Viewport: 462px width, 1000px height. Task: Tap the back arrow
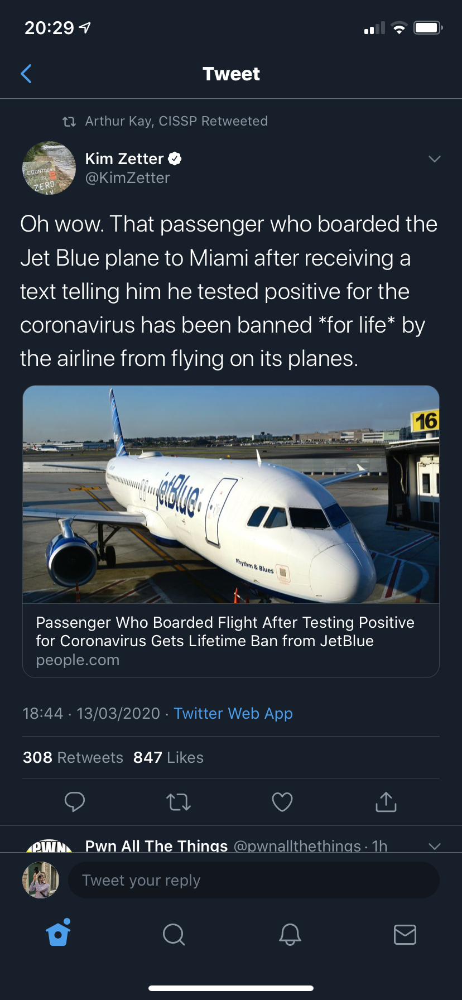(26, 74)
